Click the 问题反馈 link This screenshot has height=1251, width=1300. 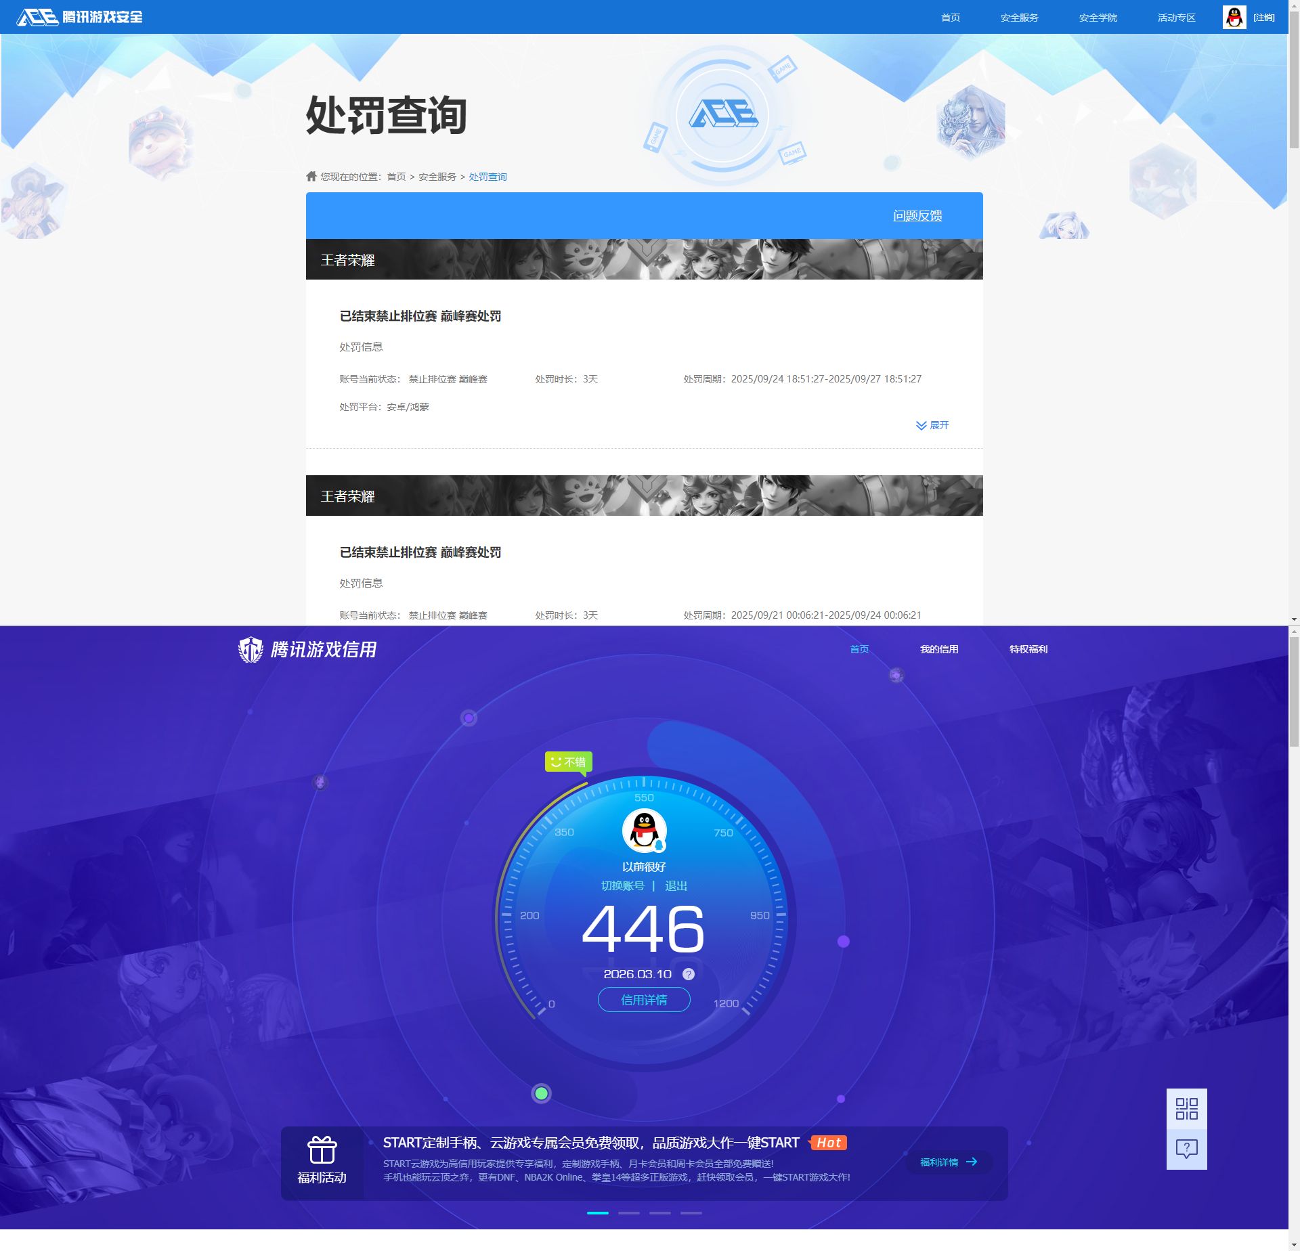click(917, 215)
